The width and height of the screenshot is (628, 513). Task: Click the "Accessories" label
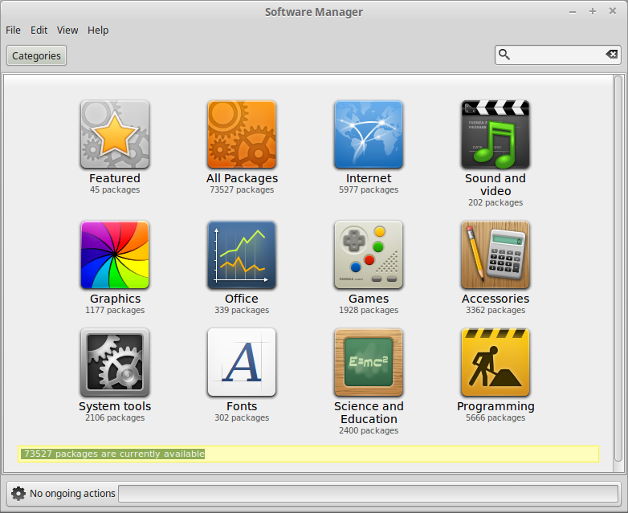click(495, 299)
